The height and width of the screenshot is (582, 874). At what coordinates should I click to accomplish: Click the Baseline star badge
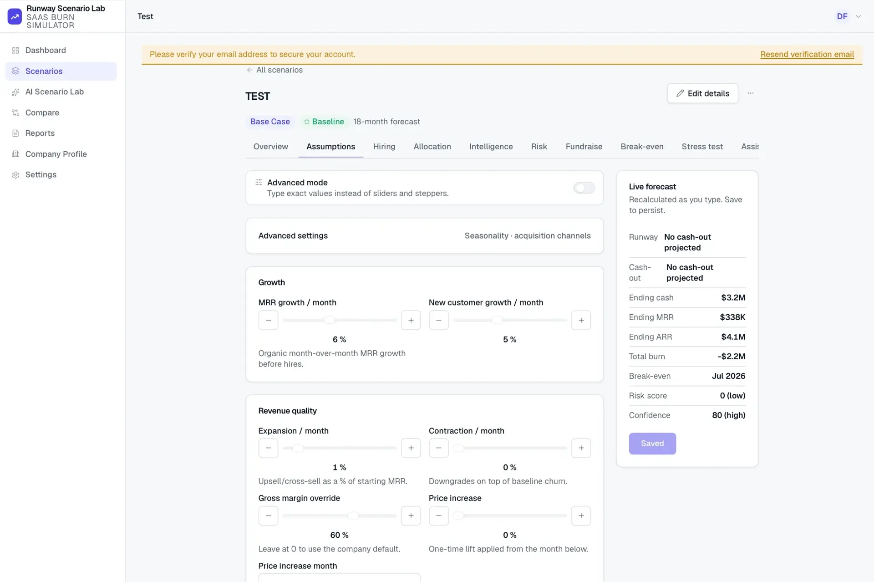(324, 122)
